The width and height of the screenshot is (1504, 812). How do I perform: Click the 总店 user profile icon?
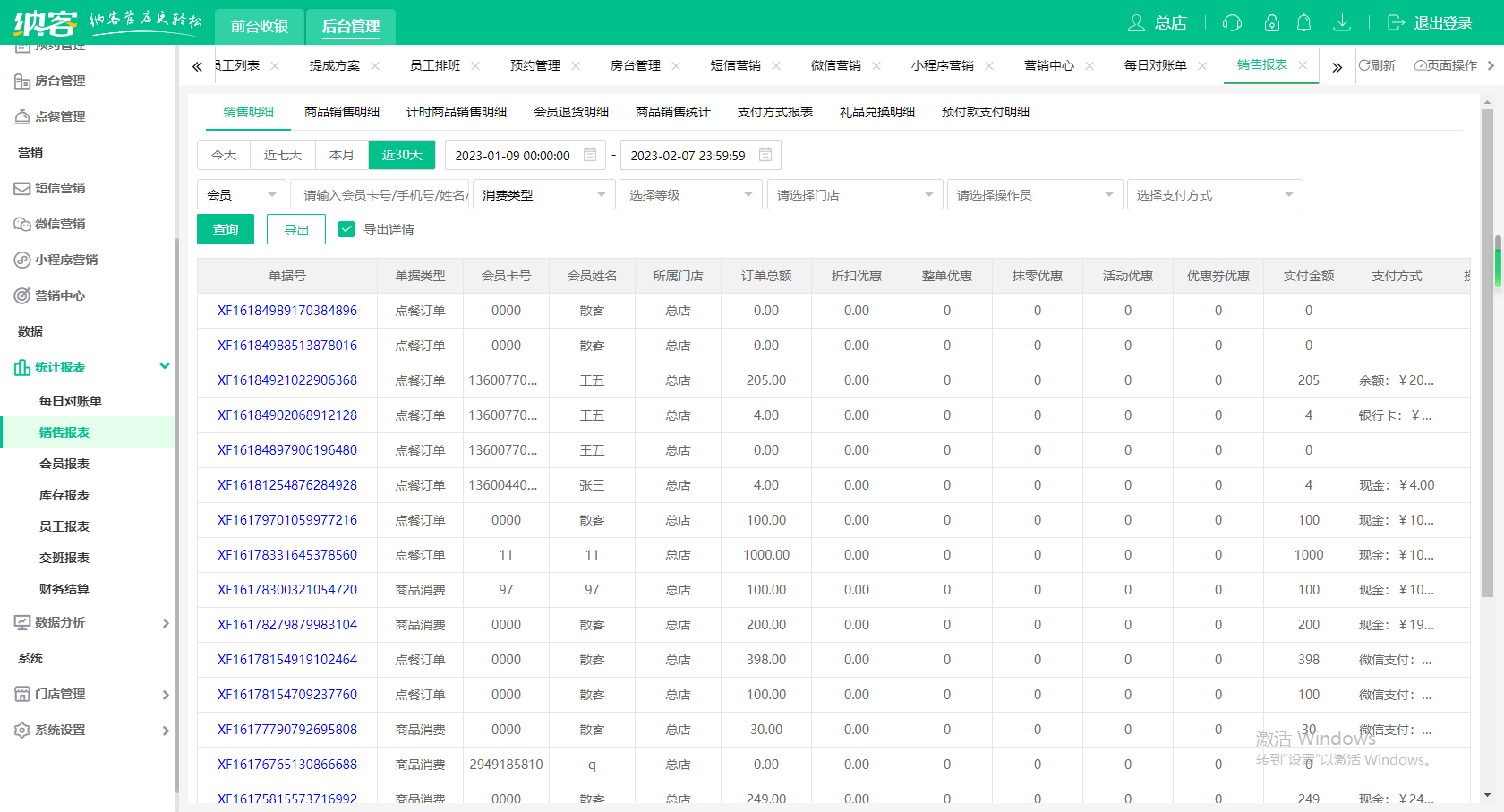pos(1136,23)
